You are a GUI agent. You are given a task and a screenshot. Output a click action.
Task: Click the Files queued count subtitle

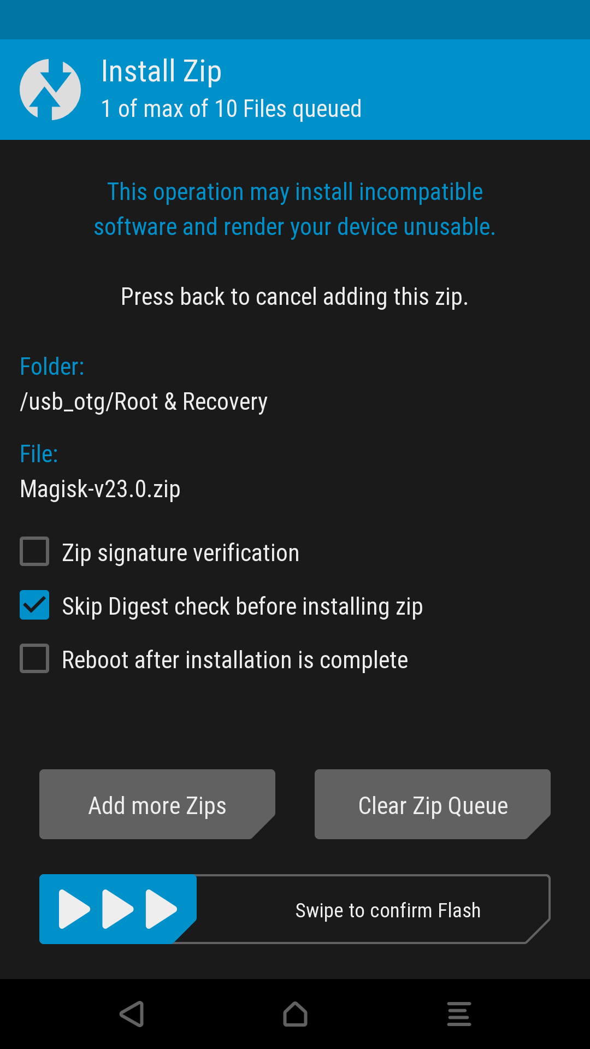tap(232, 109)
